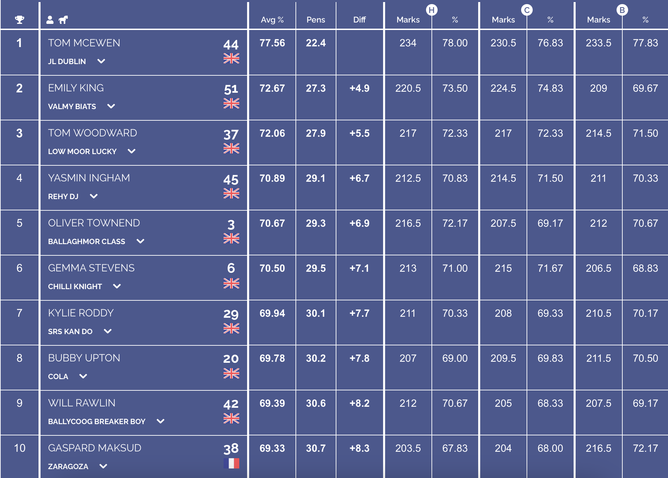The image size is (668, 478).
Task: Expand Ballycoog Breaker Boy details chevron
Action: tap(161, 421)
